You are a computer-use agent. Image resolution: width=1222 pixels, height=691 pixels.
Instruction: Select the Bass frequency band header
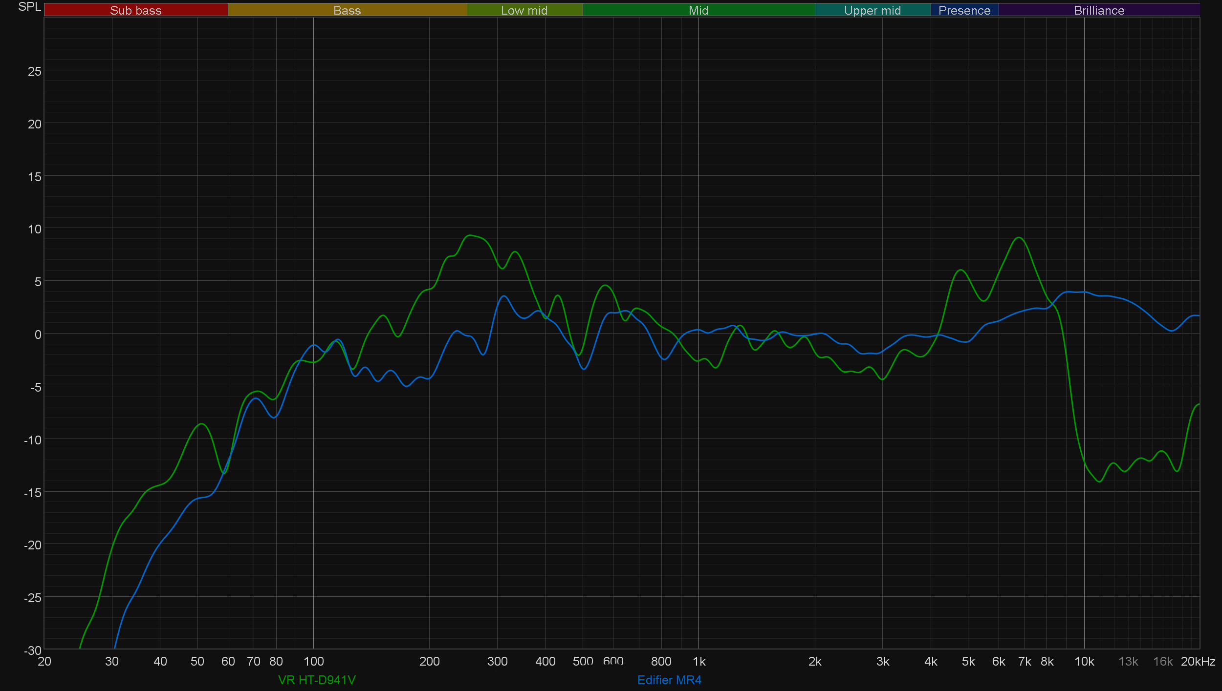(347, 10)
